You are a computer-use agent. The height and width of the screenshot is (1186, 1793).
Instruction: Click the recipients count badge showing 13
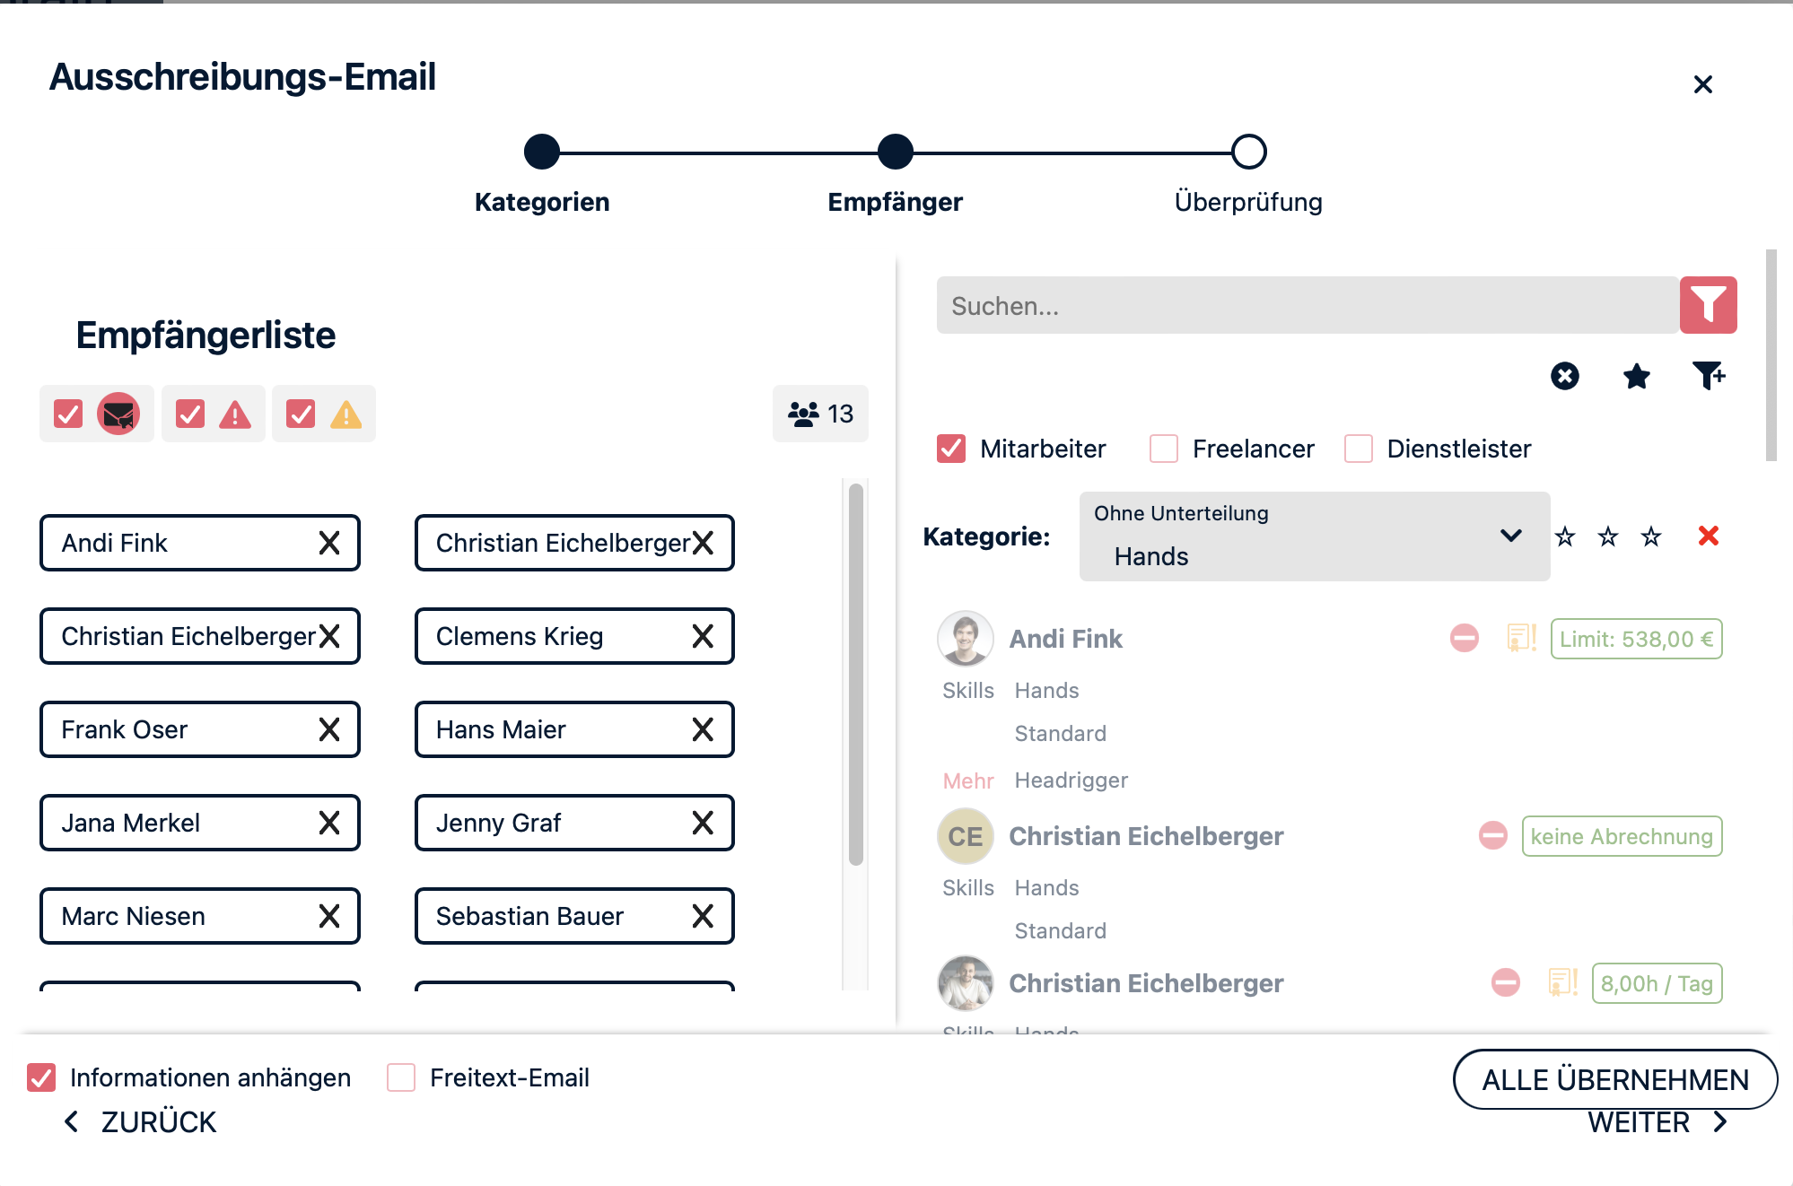click(820, 414)
